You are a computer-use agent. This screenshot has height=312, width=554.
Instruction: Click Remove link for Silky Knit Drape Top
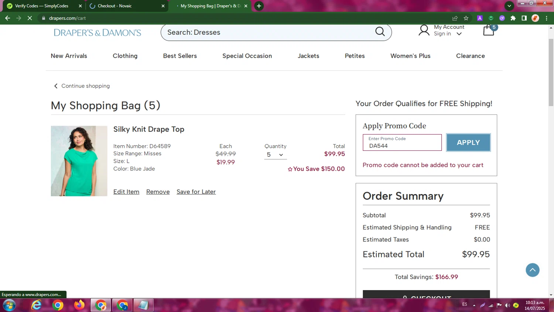point(158,191)
